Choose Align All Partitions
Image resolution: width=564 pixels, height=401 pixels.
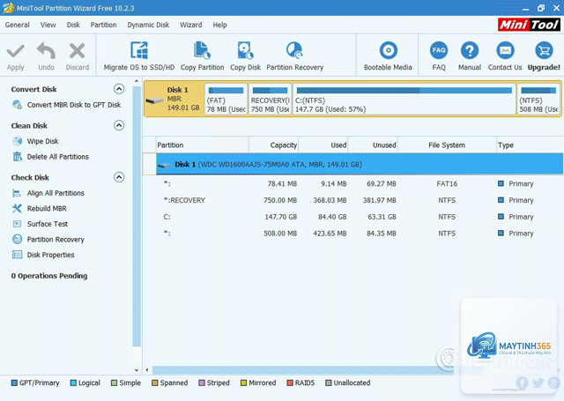[56, 193]
